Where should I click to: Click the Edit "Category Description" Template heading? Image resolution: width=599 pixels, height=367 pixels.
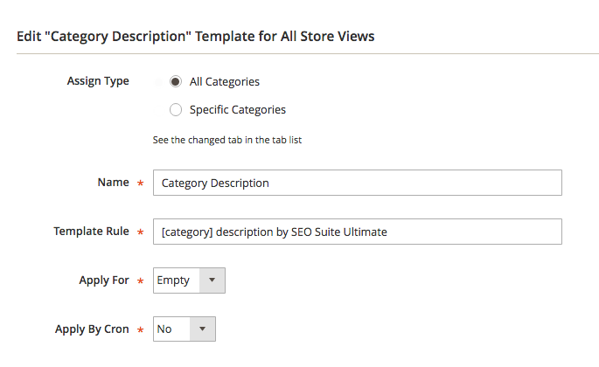click(197, 37)
